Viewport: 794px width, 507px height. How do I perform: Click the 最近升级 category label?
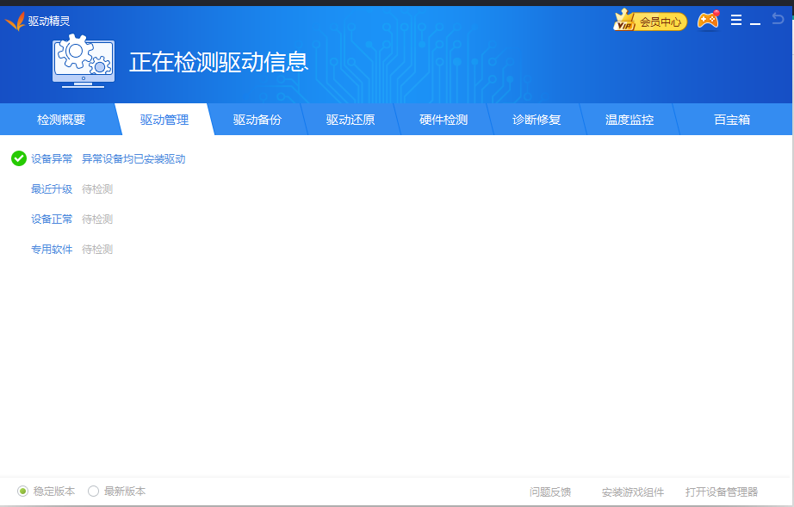52,189
